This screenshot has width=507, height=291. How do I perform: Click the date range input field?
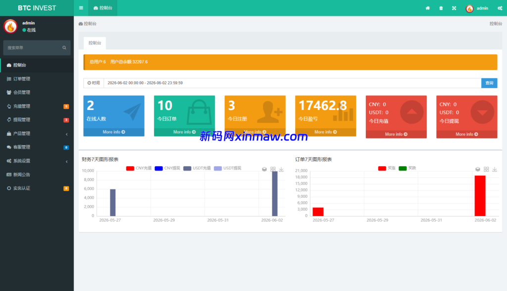292,83
